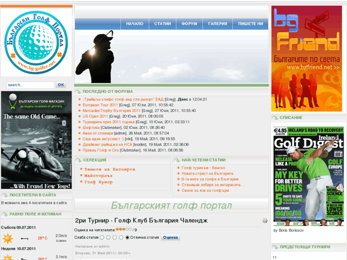347x260 pixels.
Task: Open Още един ентусиаст forum topic
Action: coord(103,139)
